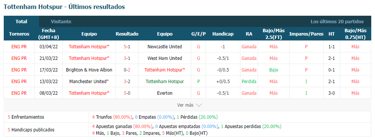
Task: Click the Bajo/Más 2.5(FT) column header
Action: click(x=274, y=34)
